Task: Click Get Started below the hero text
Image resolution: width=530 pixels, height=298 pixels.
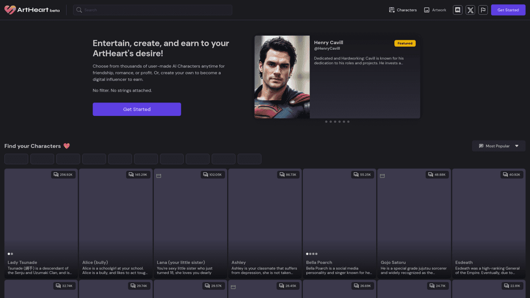Action: tap(137, 109)
